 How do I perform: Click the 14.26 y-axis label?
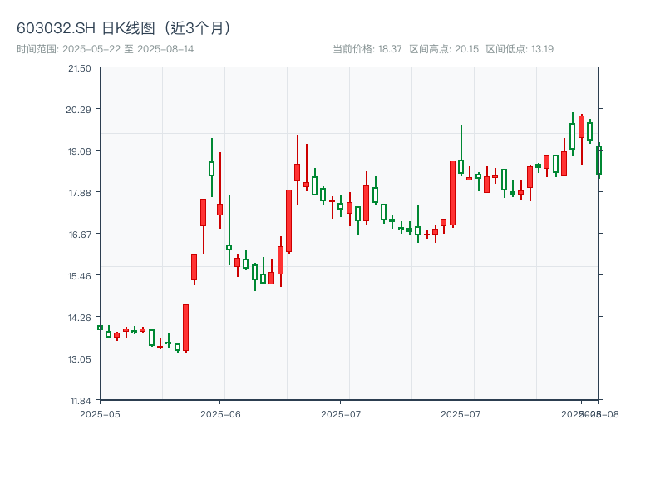pyautogui.click(x=80, y=318)
